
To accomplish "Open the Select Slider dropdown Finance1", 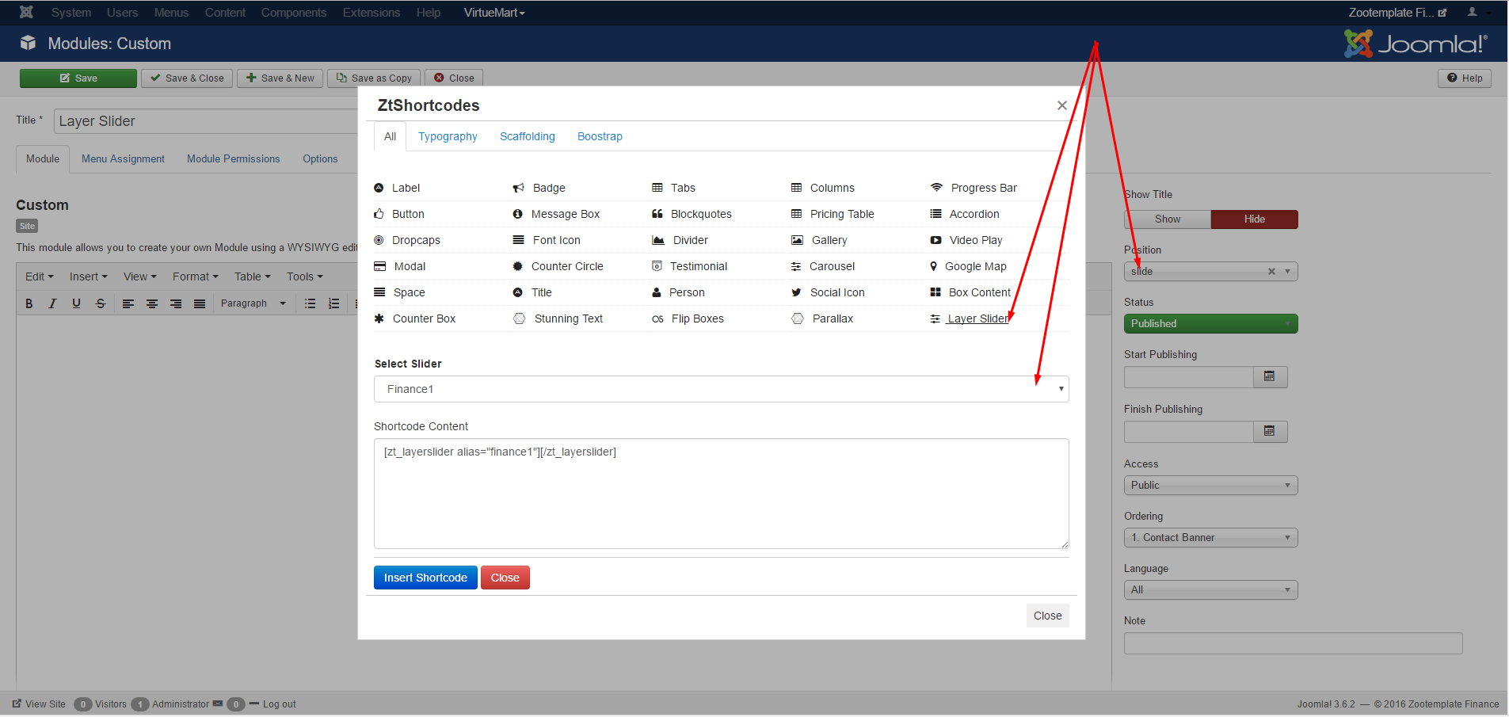I will click(x=722, y=389).
